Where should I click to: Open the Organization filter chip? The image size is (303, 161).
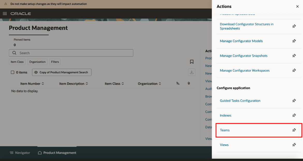(x=37, y=62)
